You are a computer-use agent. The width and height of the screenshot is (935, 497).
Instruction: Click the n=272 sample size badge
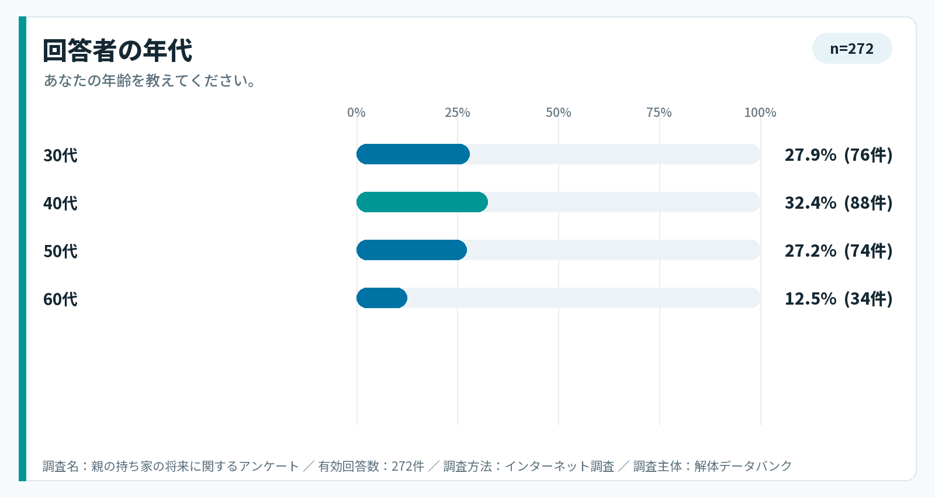tap(852, 49)
